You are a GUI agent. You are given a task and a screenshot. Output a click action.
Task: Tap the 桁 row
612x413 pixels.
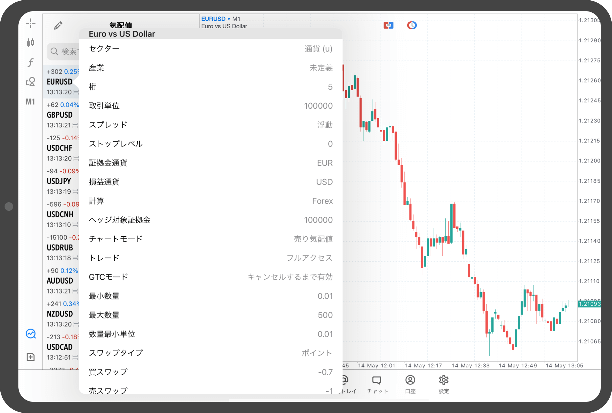pyautogui.click(x=211, y=87)
